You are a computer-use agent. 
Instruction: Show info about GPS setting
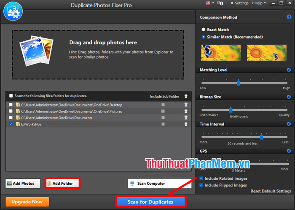[289, 151]
